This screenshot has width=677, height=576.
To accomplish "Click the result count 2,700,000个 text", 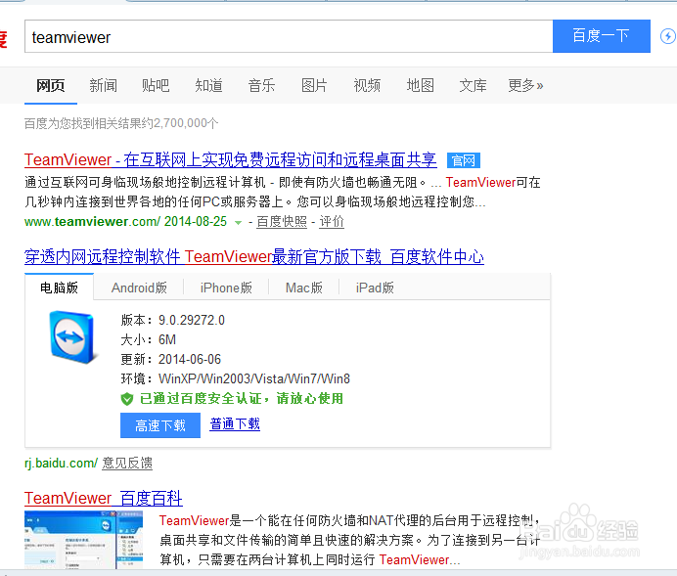I will point(186,123).
